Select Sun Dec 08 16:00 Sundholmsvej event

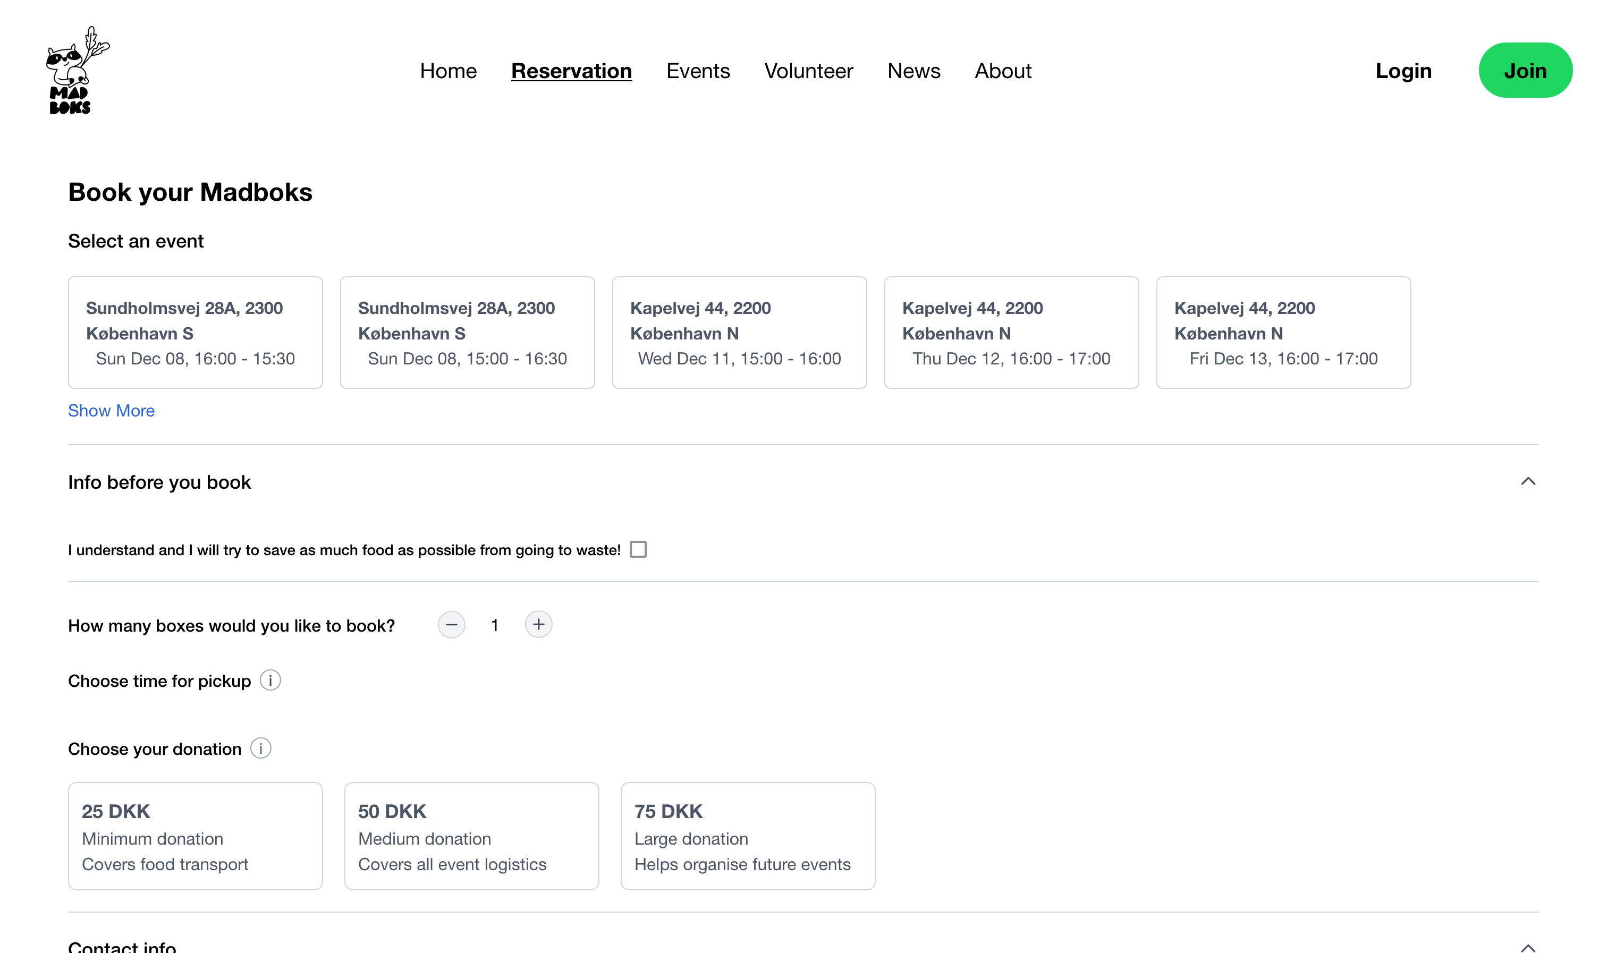pyautogui.click(x=195, y=333)
